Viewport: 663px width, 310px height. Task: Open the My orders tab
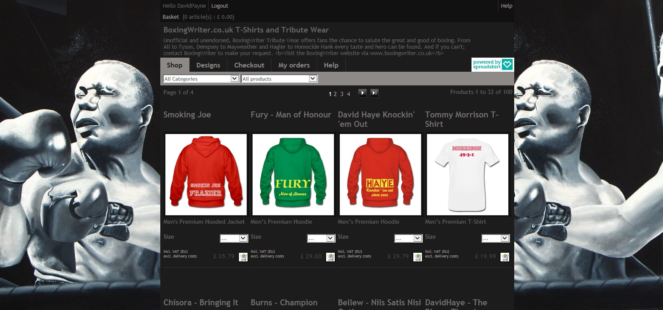(x=294, y=65)
